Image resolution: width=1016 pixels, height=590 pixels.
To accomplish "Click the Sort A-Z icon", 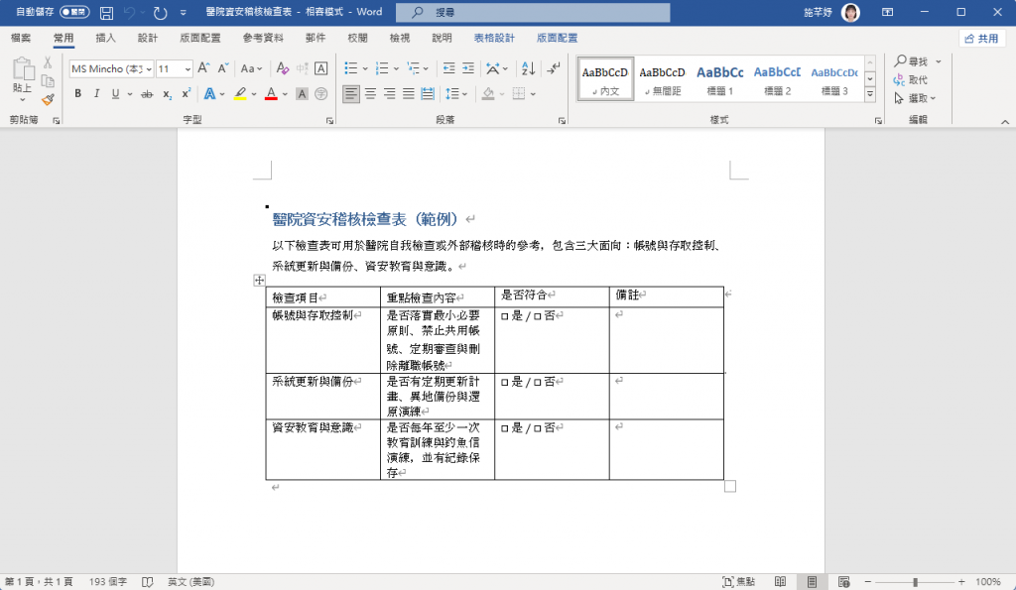I will (528, 68).
